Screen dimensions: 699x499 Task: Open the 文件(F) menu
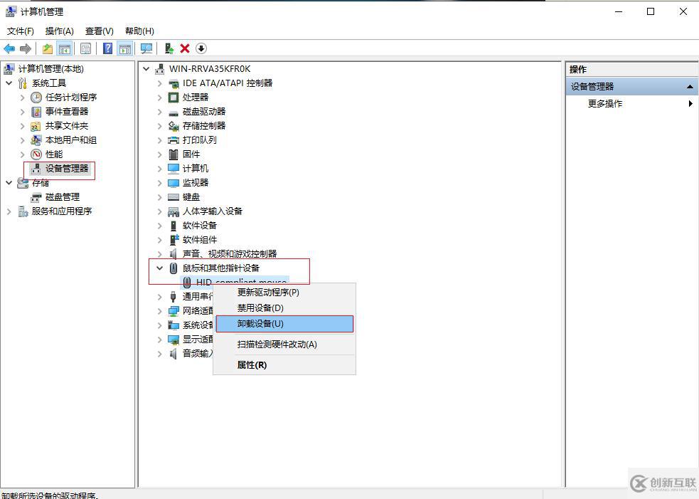(21, 31)
